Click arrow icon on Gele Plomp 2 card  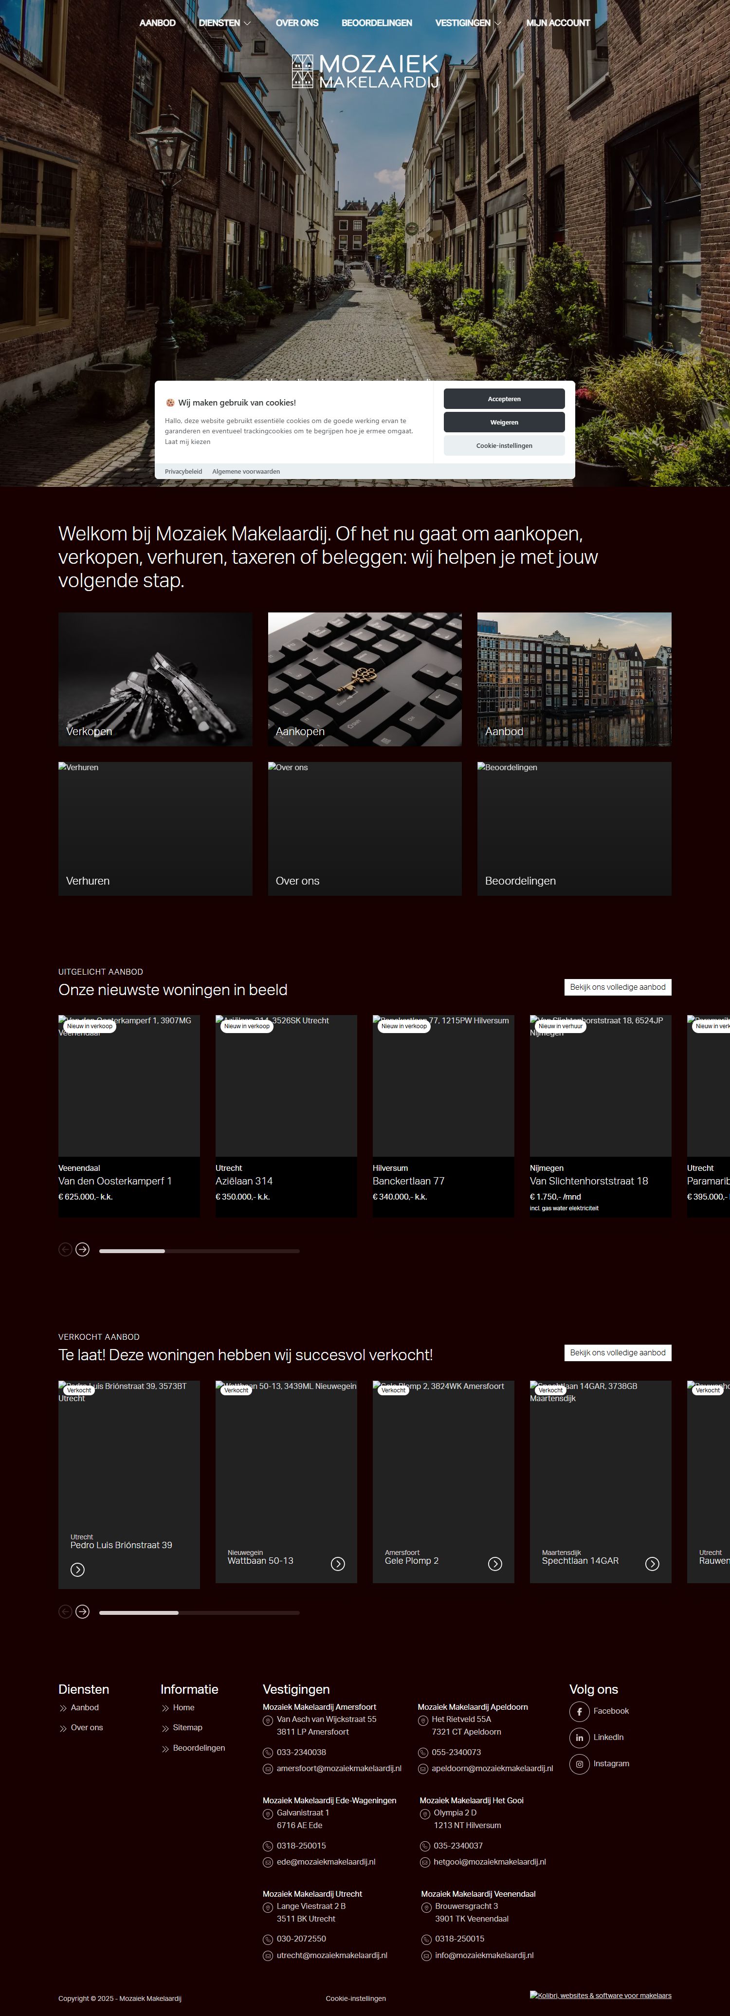tap(495, 1564)
